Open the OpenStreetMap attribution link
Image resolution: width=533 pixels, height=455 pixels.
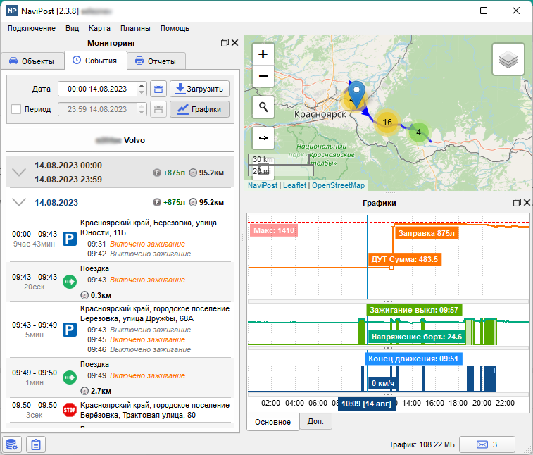(x=338, y=185)
